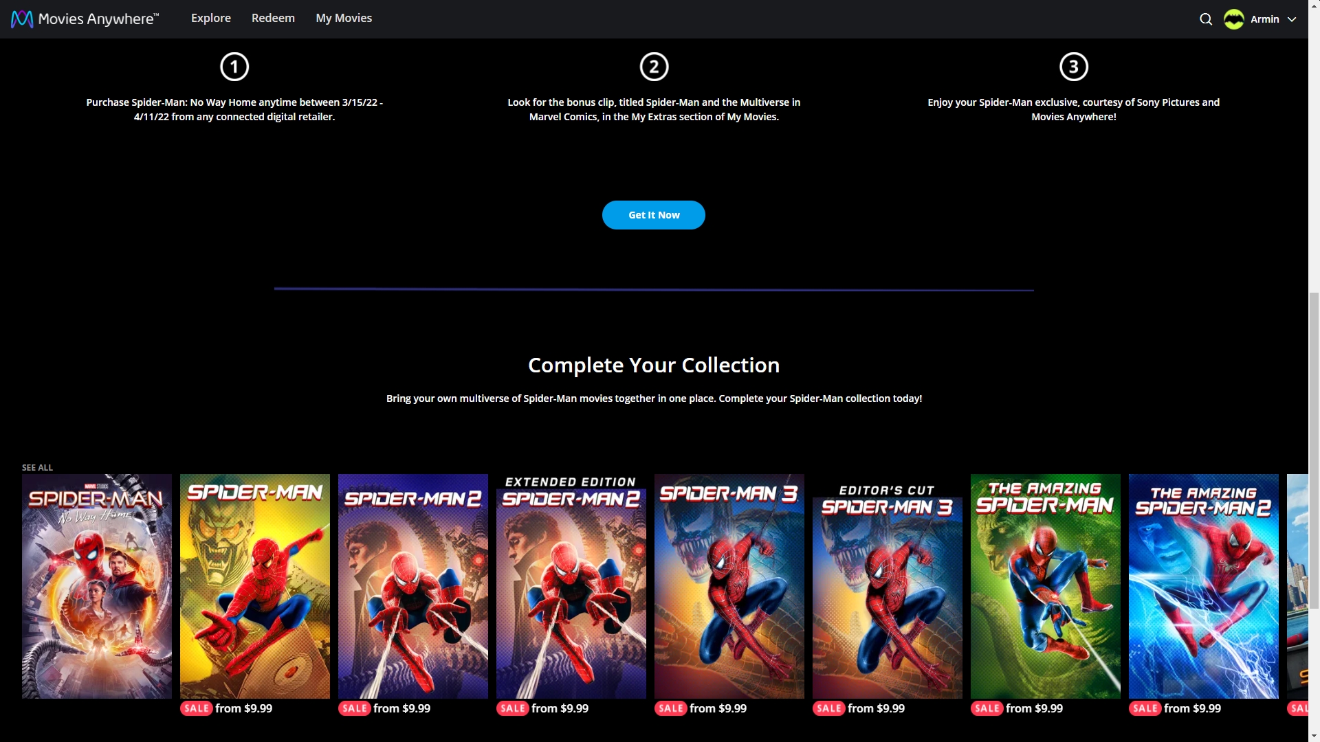Click the Armin profile avatar
The height and width of the screenshot is (742, 1320).
[1234, 19]
